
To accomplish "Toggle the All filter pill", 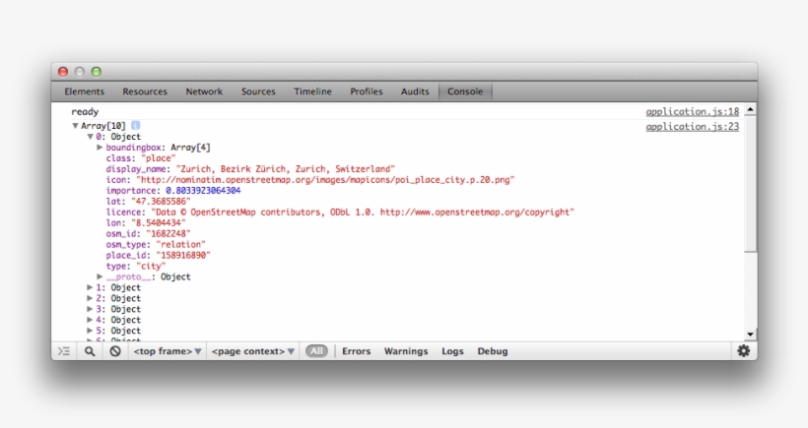I will [x=316, y=351].
